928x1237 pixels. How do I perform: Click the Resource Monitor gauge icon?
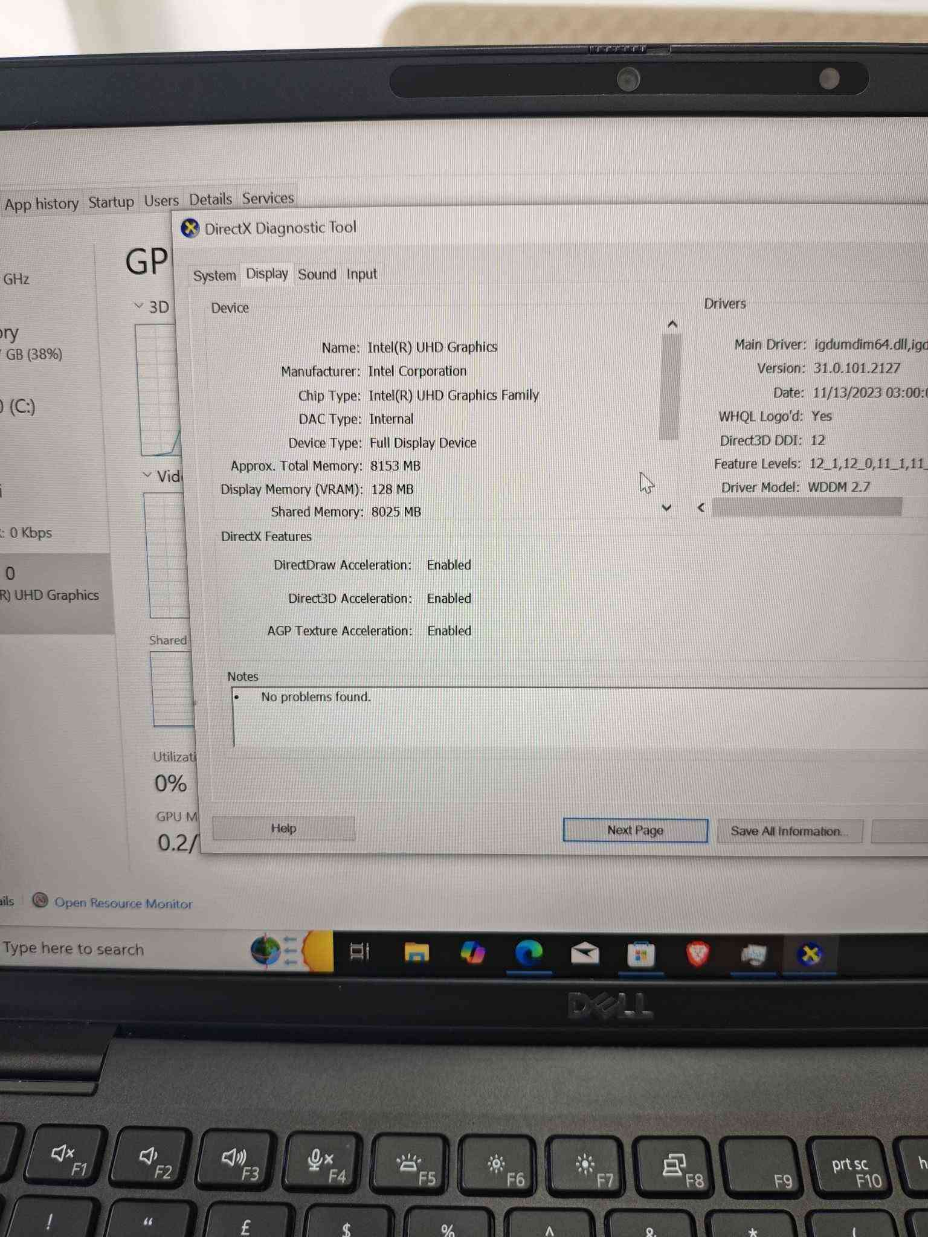pyautogui.click(x=40, y=901)
